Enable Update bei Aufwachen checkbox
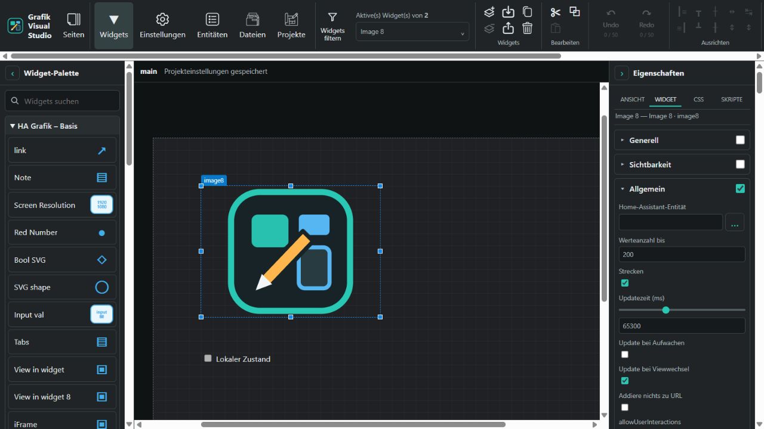 click(625, 355)
